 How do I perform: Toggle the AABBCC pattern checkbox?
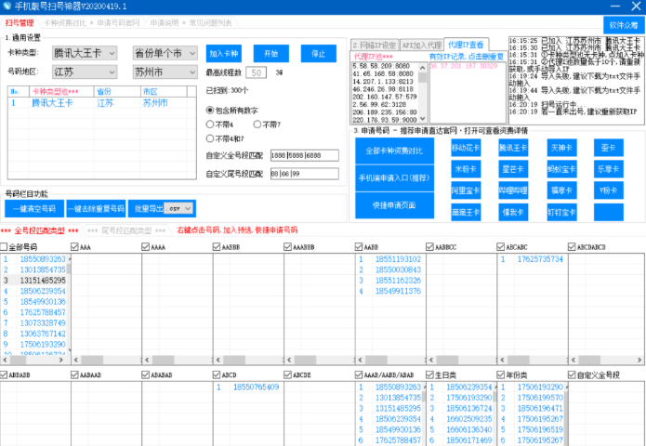point(429,247)
